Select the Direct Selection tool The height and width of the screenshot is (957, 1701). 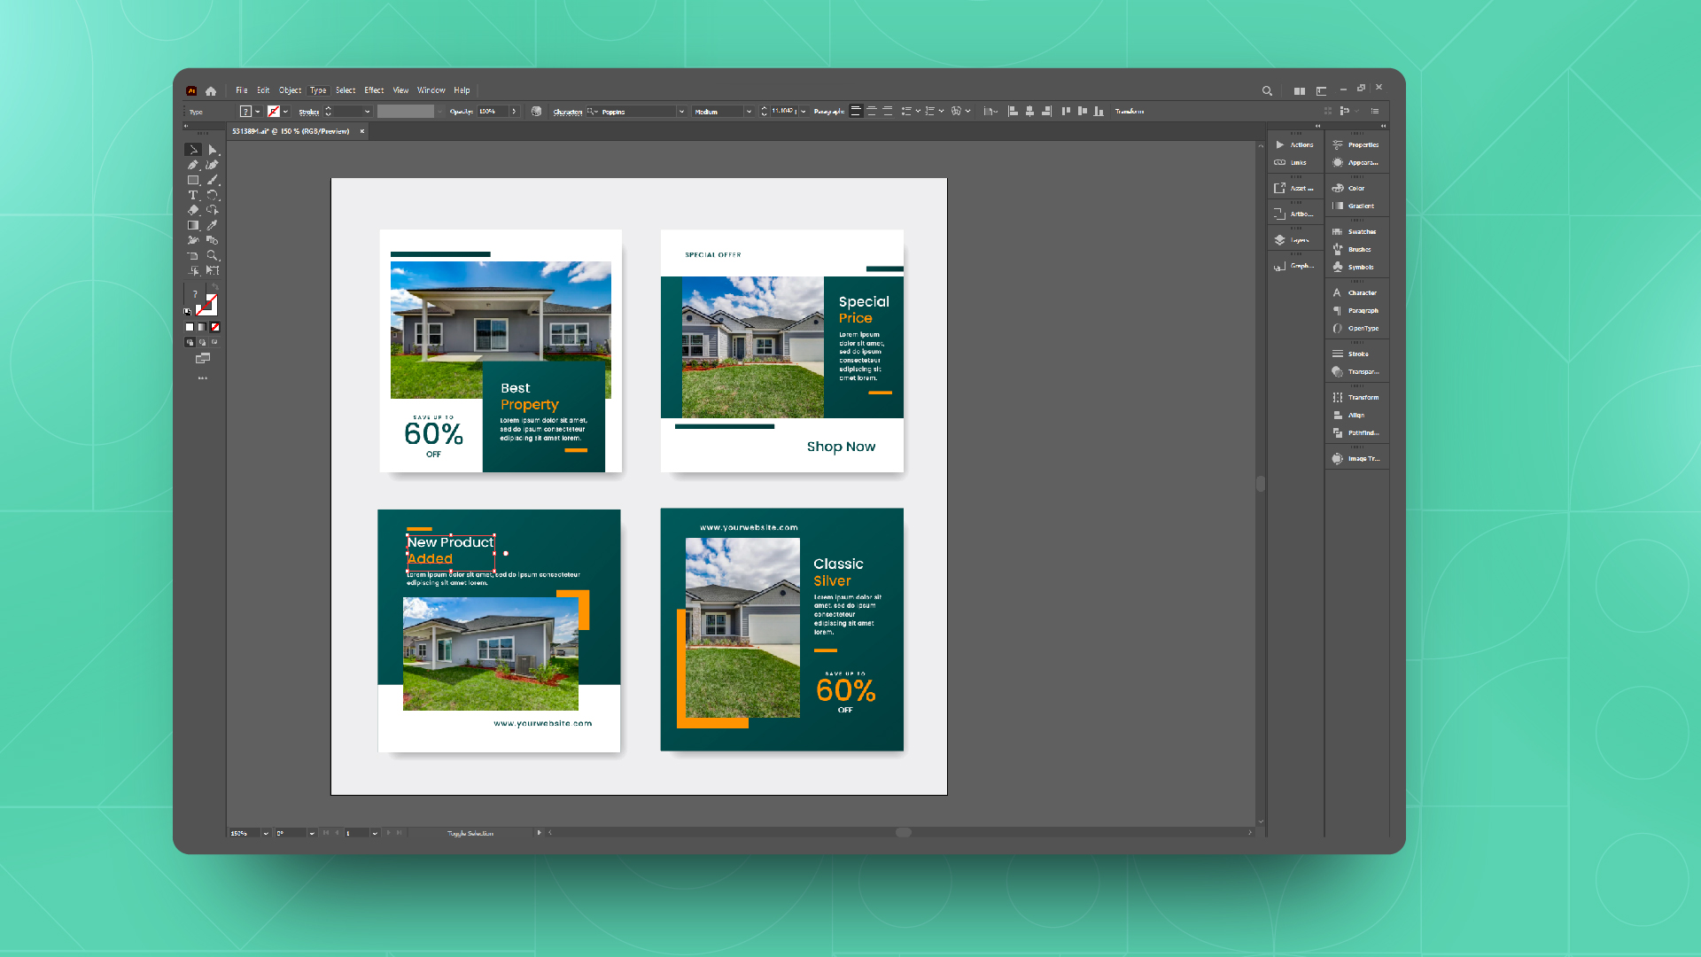tap(213, 150)
